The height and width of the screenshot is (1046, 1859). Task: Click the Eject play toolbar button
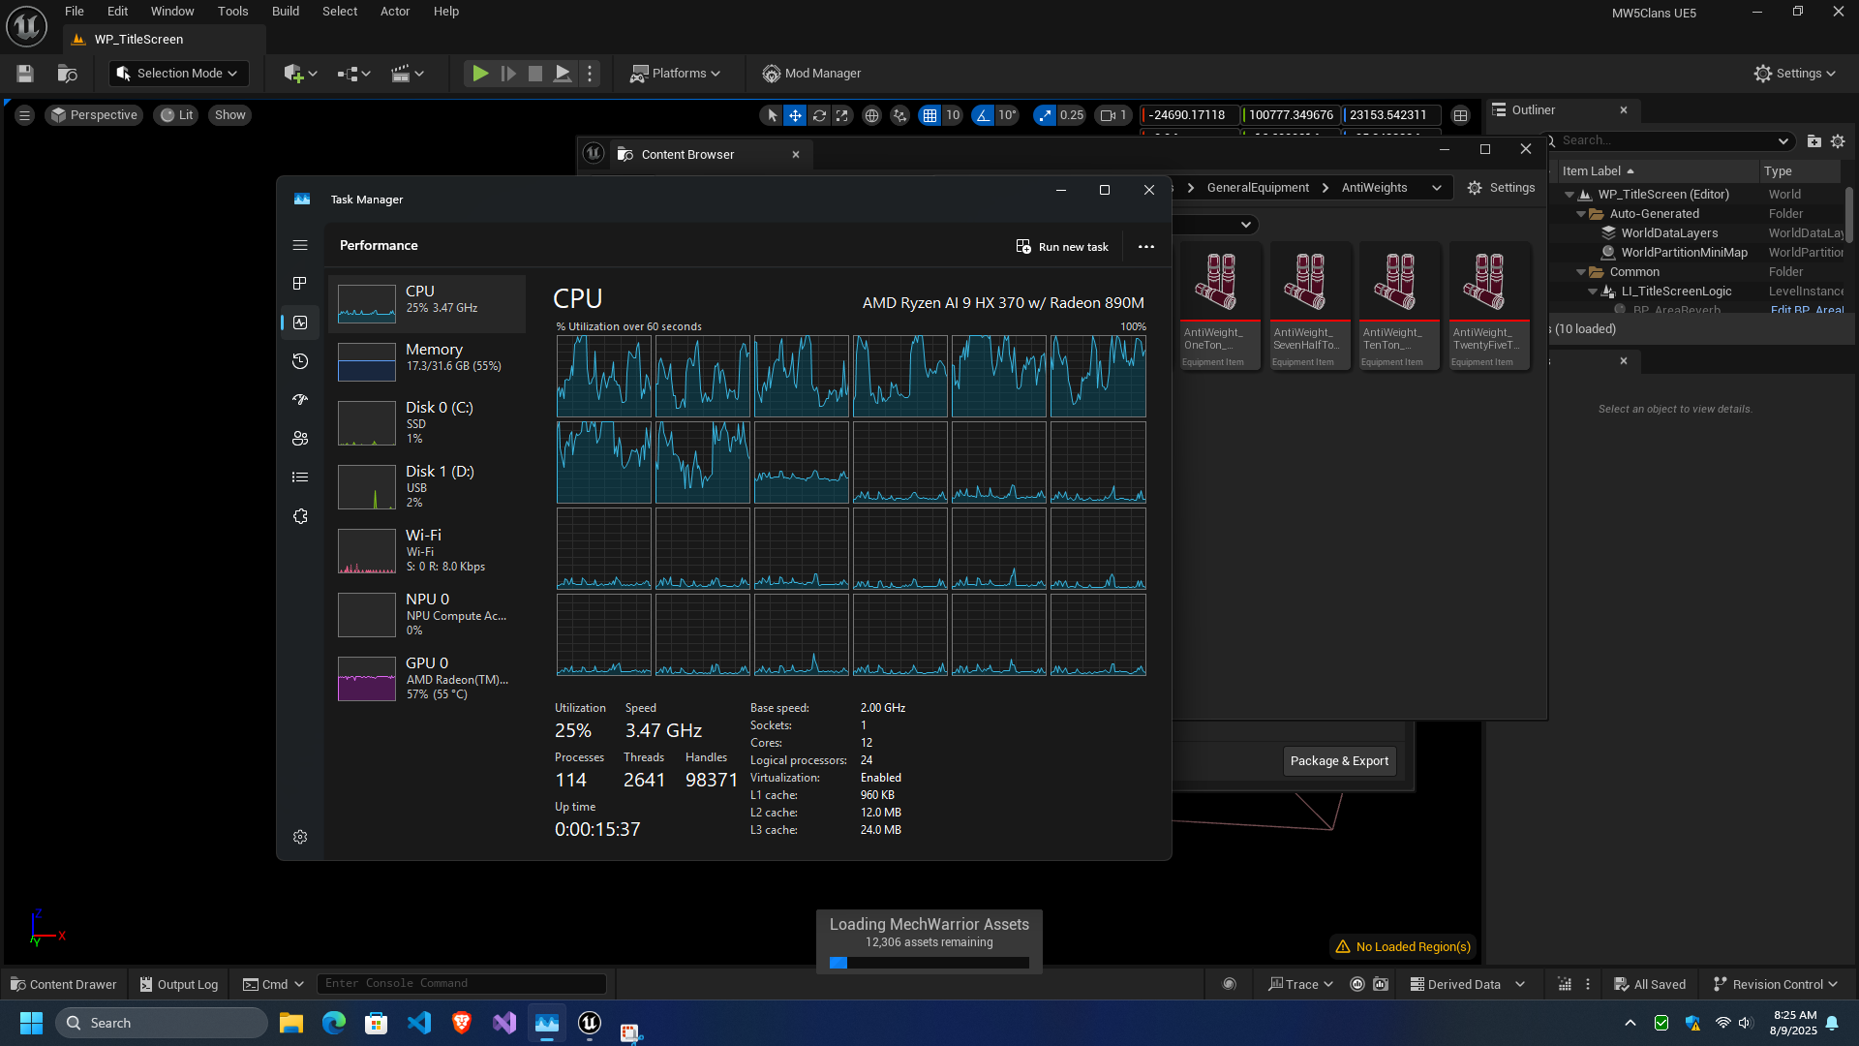pos(562,74)
